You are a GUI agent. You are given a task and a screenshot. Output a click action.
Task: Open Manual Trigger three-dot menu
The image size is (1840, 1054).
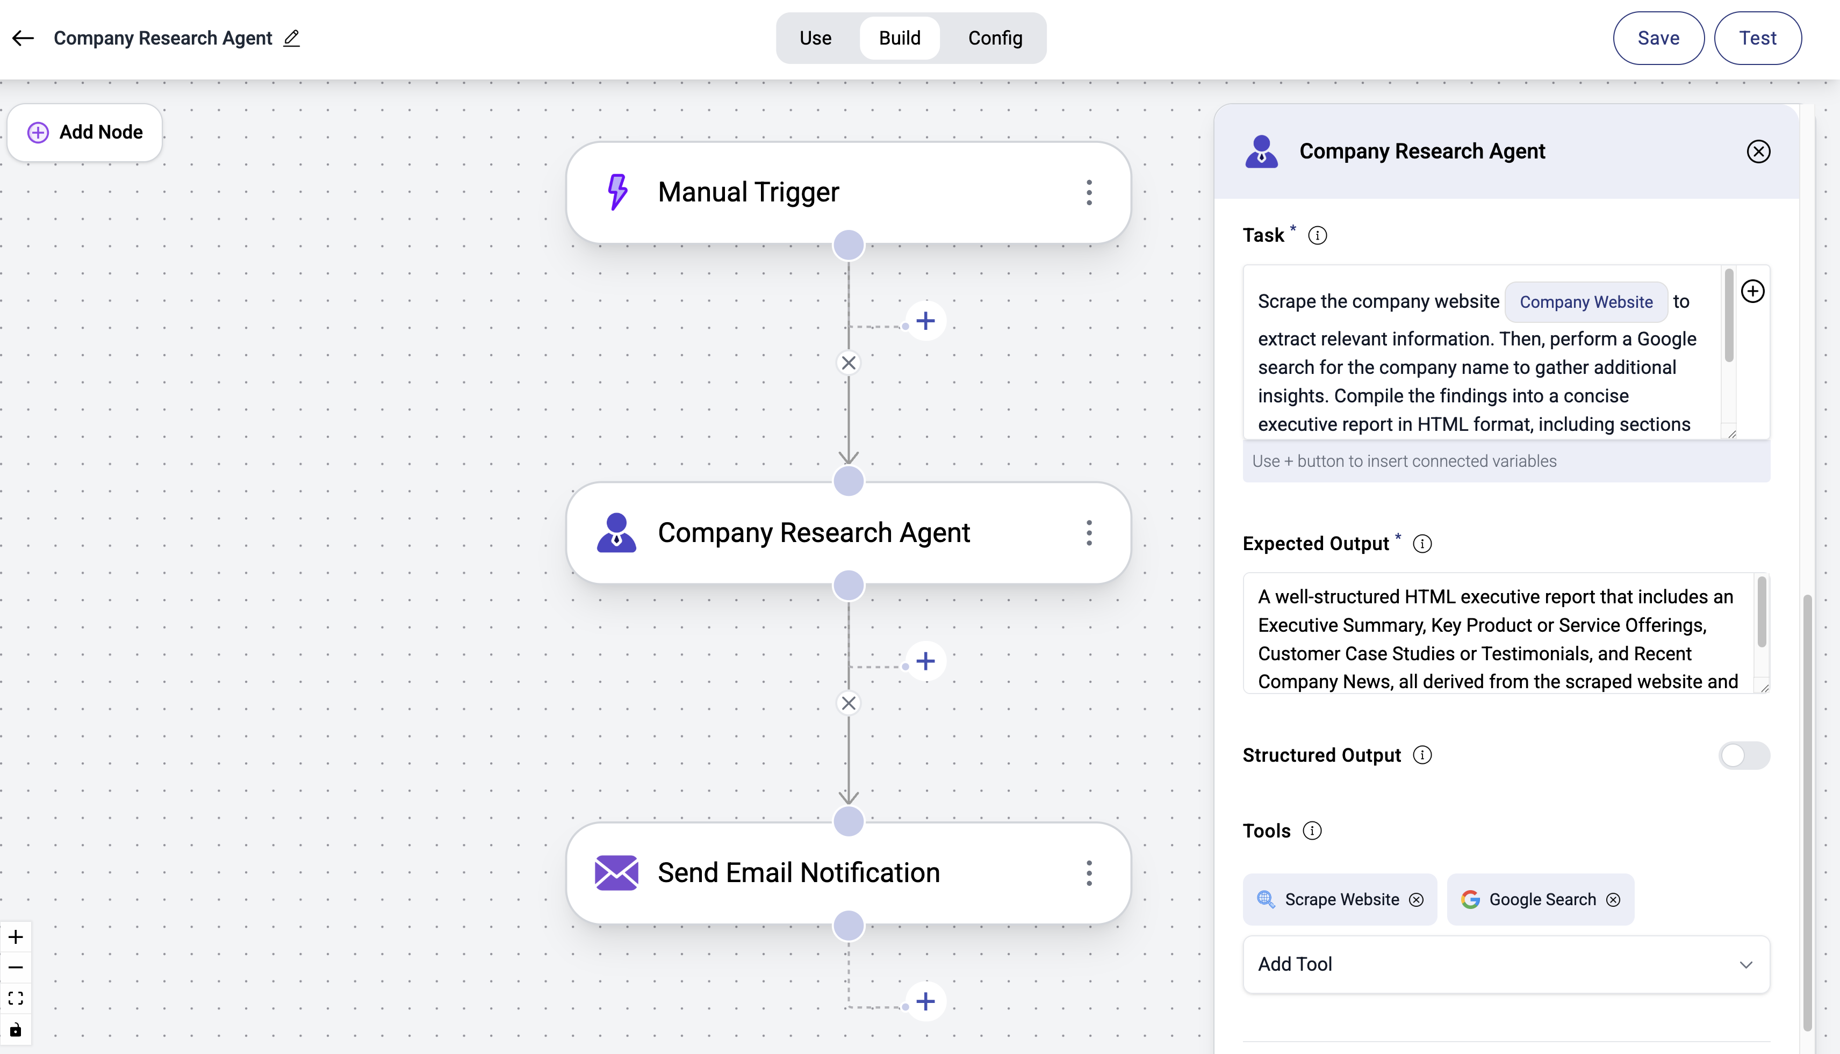(1089, 192)
